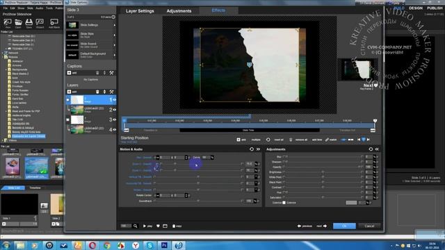This screenshot has width=445, height=250.
Task: Go to the previous slide button
Action: pos(305,226)
